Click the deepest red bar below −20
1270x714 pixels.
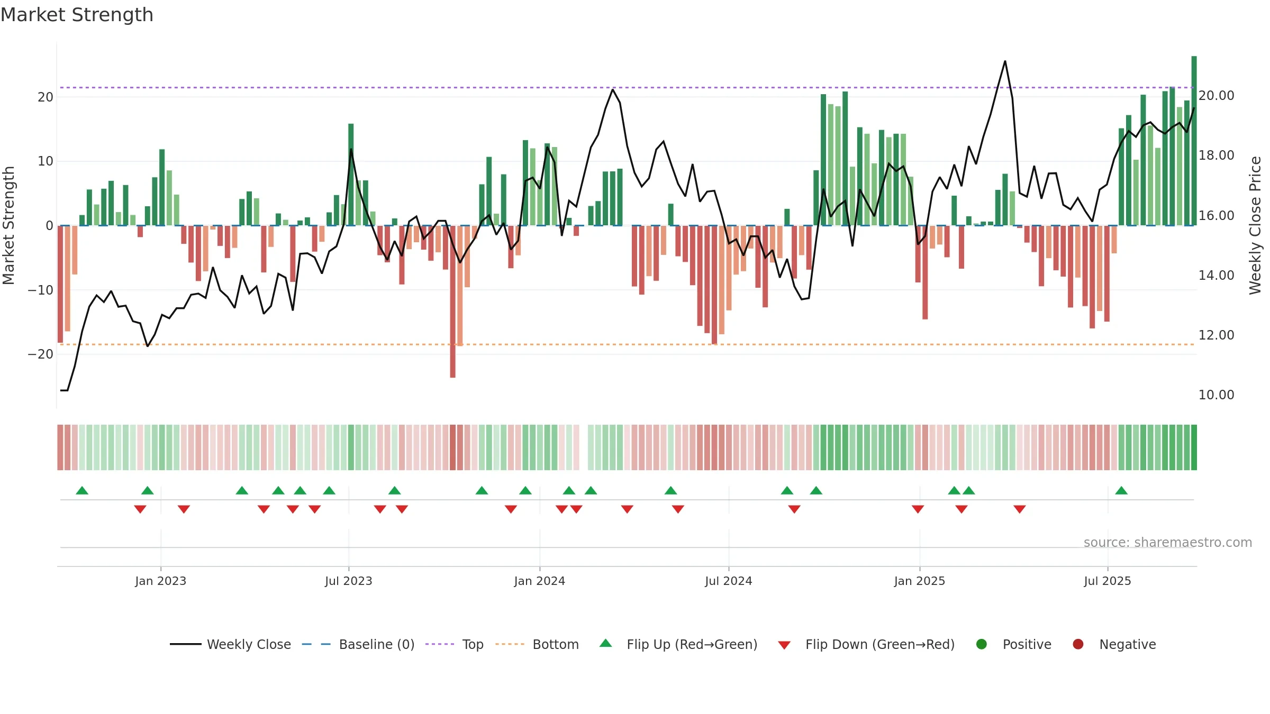[x=452, y=301]
